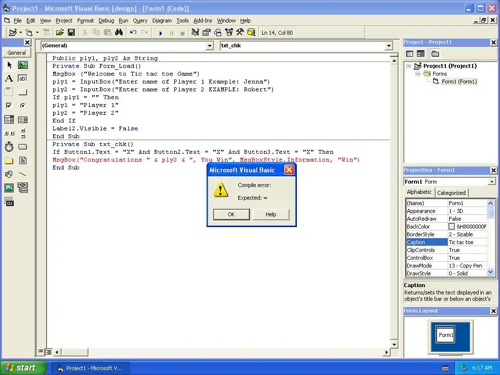Open the File menu
The height and width of the screenshot is (375, 500).
(17, 21)
